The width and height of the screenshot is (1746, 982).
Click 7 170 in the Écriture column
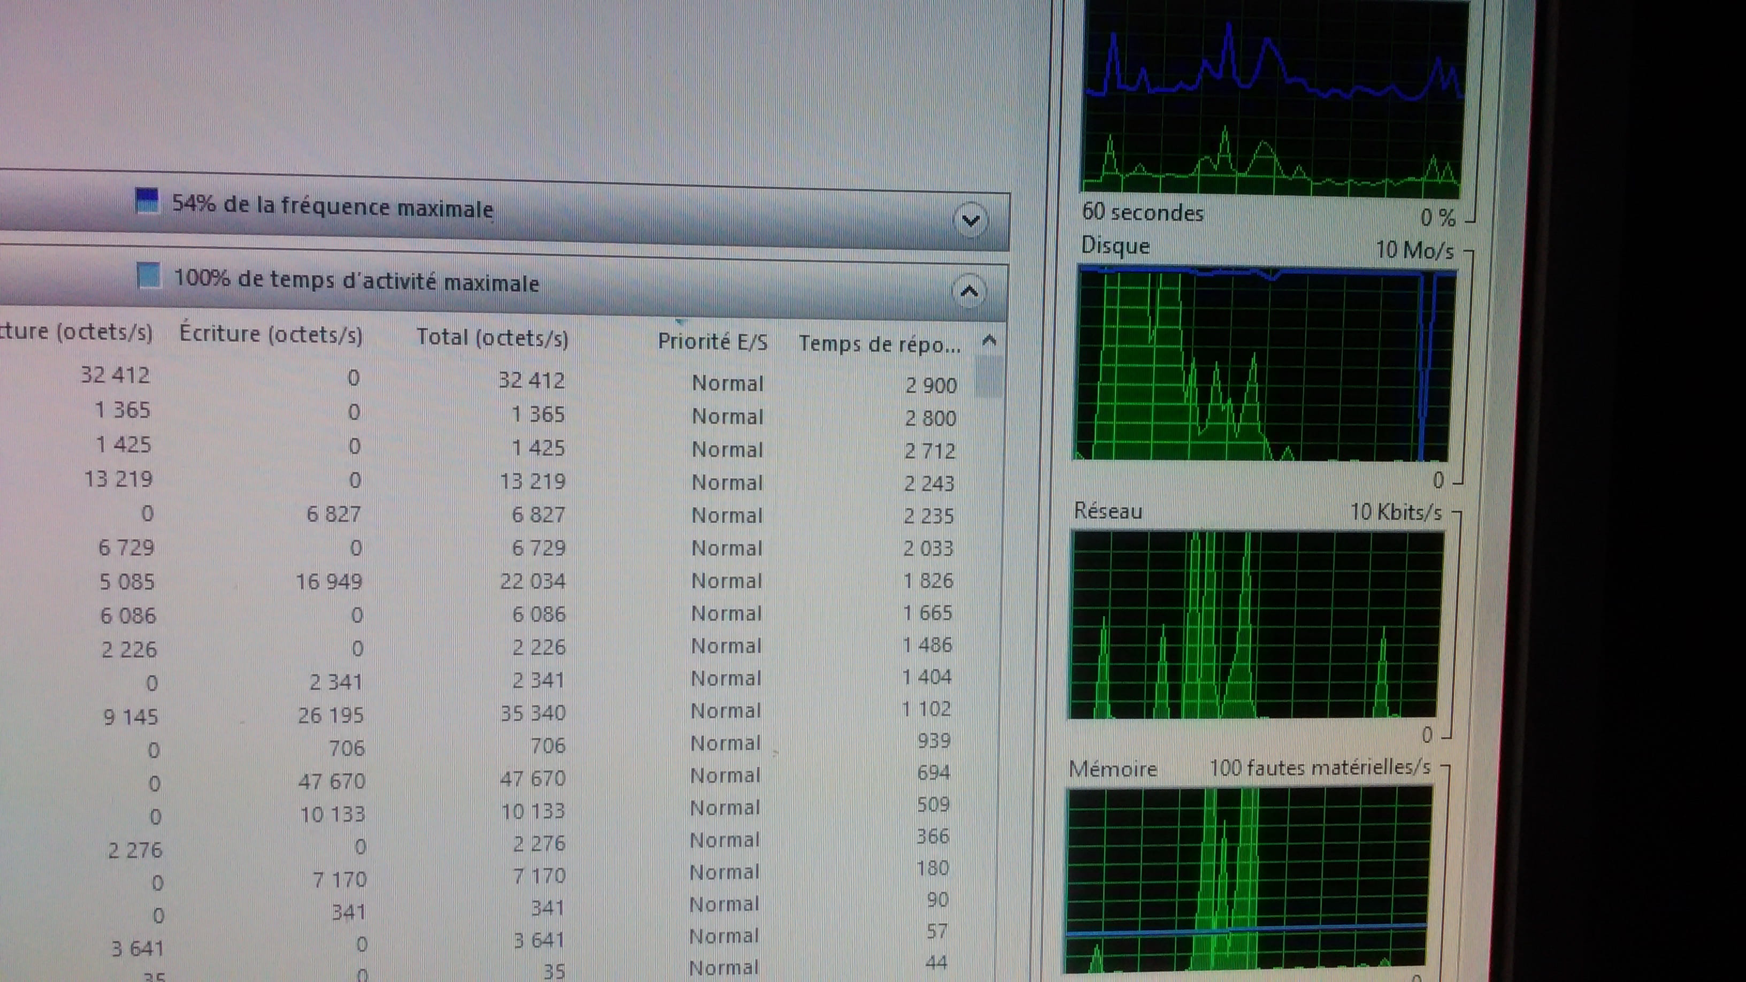(x=340, y=880)
